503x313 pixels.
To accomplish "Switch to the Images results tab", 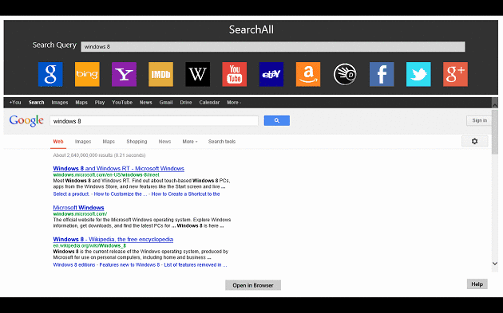I will pyautogui.click(x=83, y=142).
